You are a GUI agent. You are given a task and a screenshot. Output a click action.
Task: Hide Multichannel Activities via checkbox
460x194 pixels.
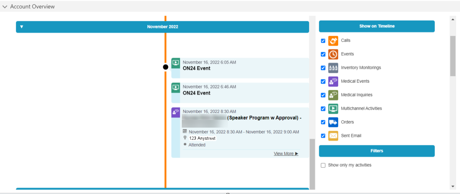pos(323,109)
